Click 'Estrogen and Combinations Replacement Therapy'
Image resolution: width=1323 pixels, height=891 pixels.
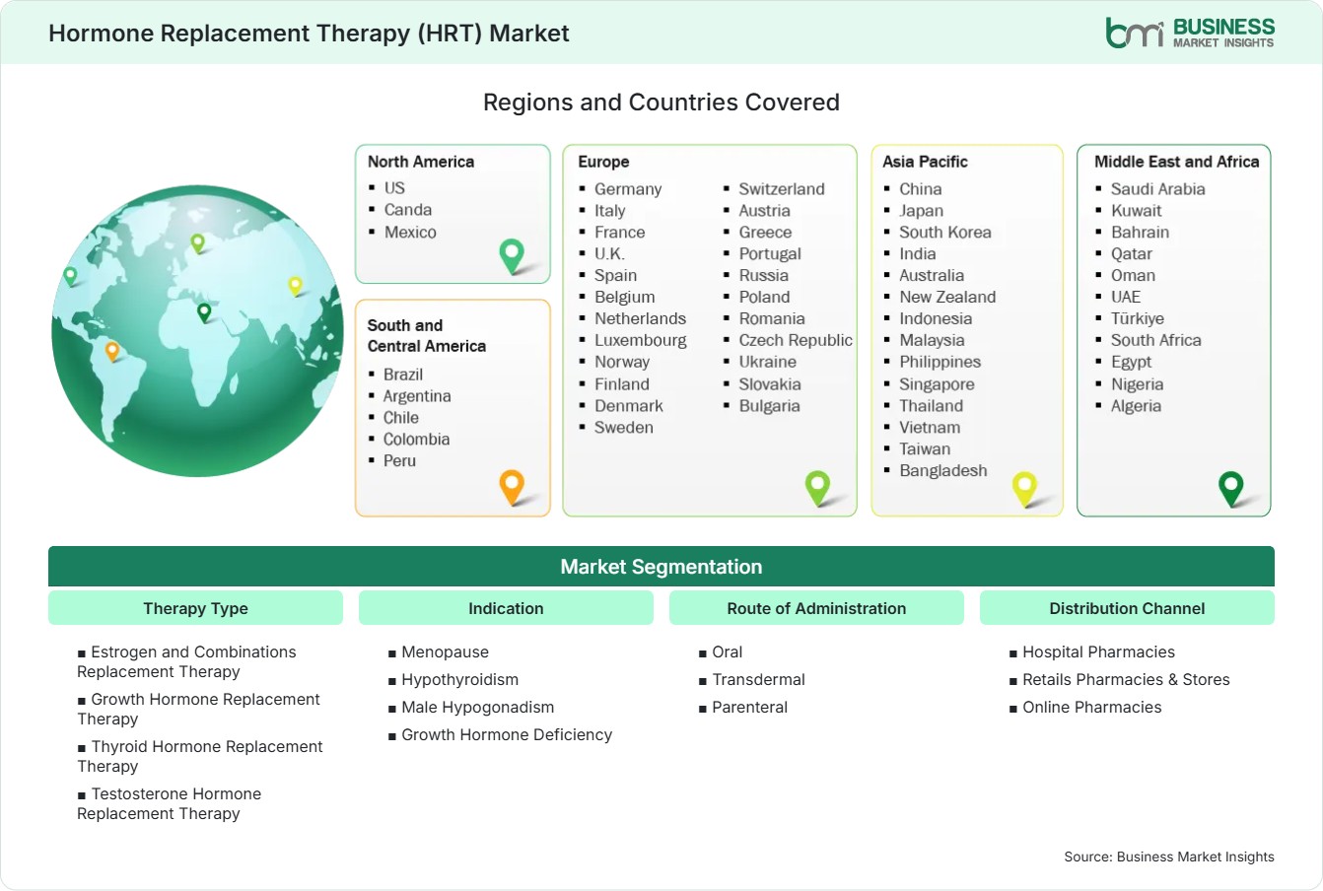[186, 662]
